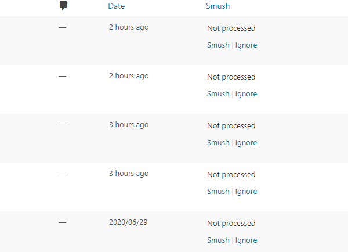Click the first 3 hours ago date
Viewport: 348px width, 252px height.
point(129,125)
